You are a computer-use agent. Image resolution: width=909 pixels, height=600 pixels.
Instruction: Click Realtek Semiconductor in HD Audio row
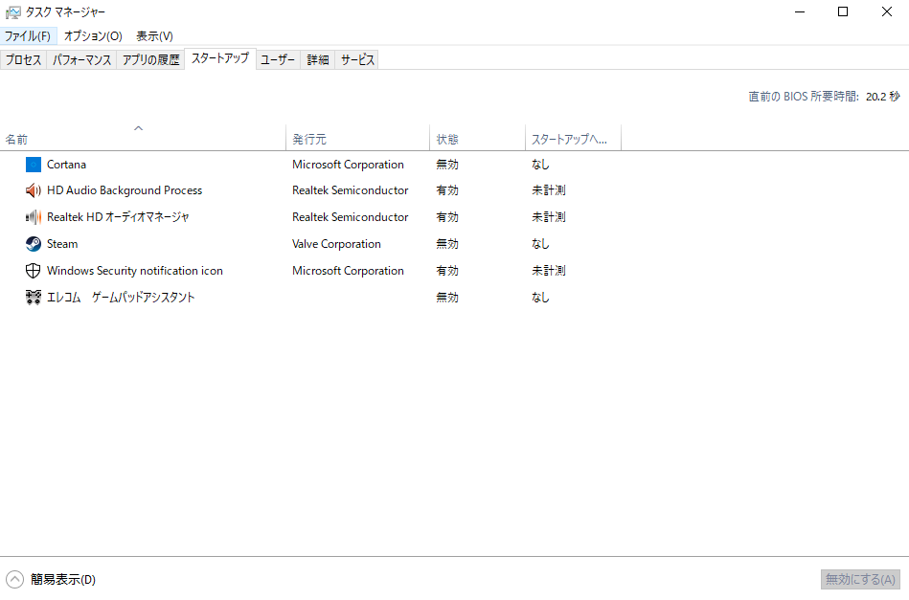pos(351,190)
